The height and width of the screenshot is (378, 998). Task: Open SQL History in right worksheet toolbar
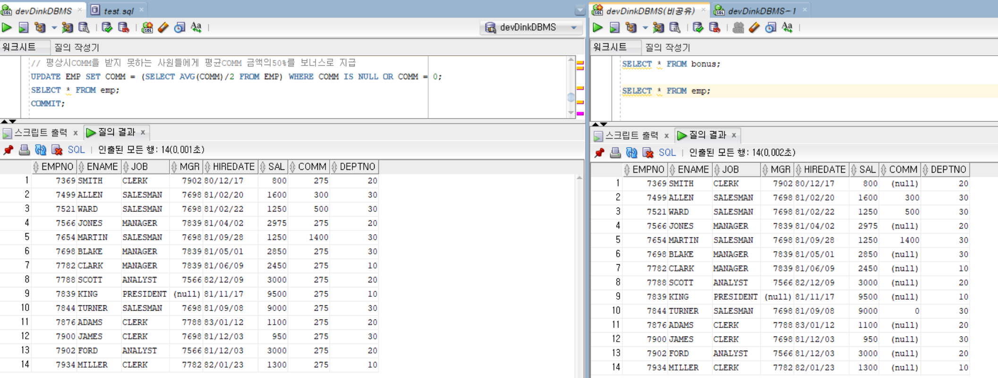click(771, 27)
